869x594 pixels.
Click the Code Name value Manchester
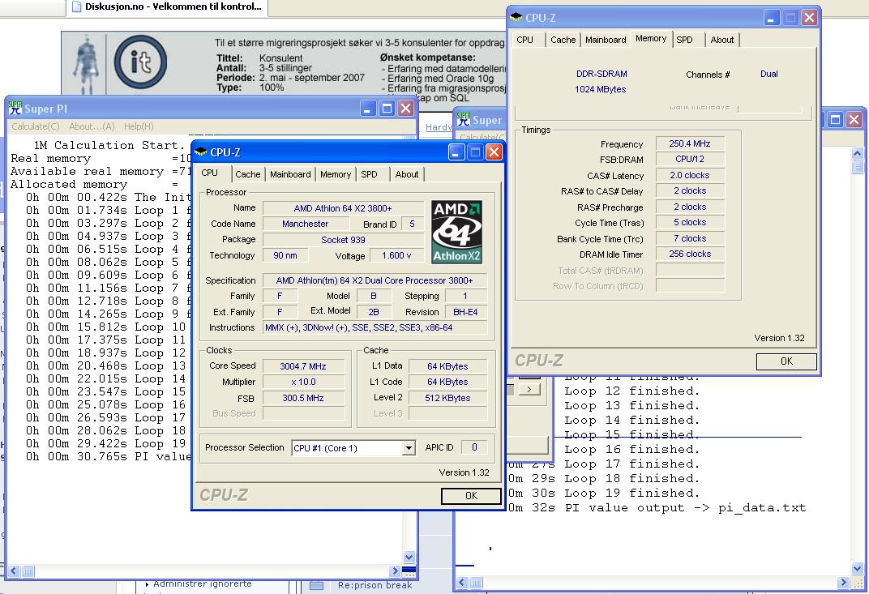click(x=306, y=224)
